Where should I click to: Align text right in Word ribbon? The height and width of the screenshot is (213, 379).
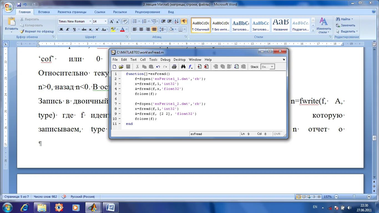[148, 29]
